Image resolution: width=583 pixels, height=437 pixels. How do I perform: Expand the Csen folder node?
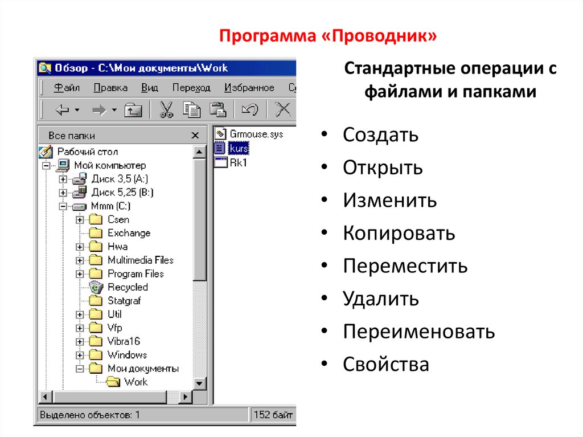[80, 220]
